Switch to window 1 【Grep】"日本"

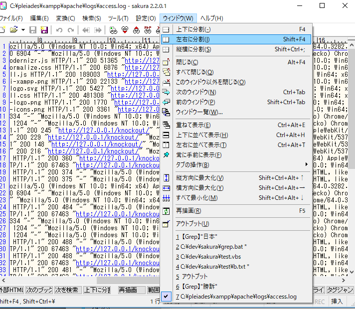tap(236, 237)
